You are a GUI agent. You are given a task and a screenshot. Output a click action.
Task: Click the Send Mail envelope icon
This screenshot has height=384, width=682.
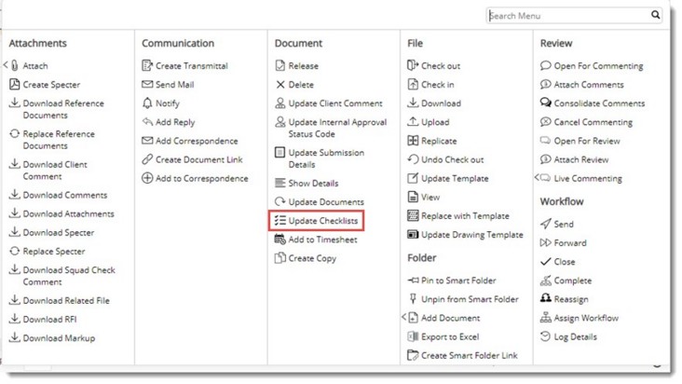147,85
